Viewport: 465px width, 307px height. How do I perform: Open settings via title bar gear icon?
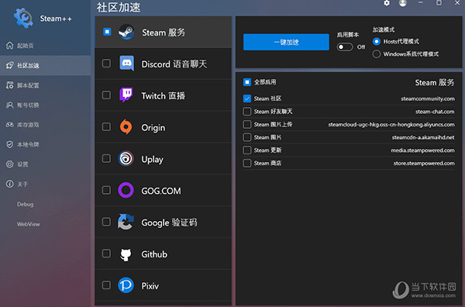tap(387, 3)
